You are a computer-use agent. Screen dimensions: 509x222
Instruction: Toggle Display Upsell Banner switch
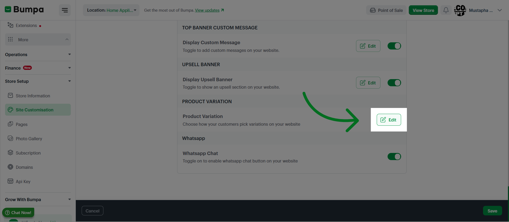(394, 83)
